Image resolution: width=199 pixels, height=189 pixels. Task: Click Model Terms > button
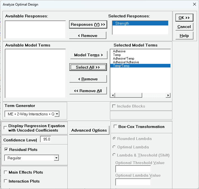tap(88, 55)
